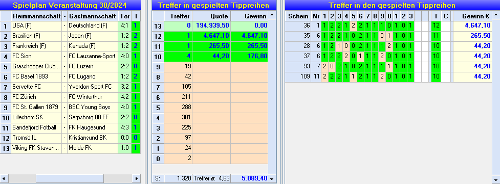Click the Gewinn € column header
500x184 pixels.
pos(472,16)
